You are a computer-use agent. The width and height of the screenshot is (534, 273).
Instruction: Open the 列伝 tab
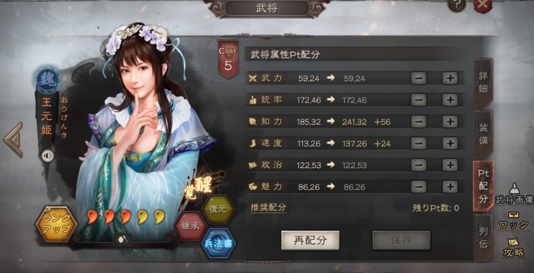[483, 237]
